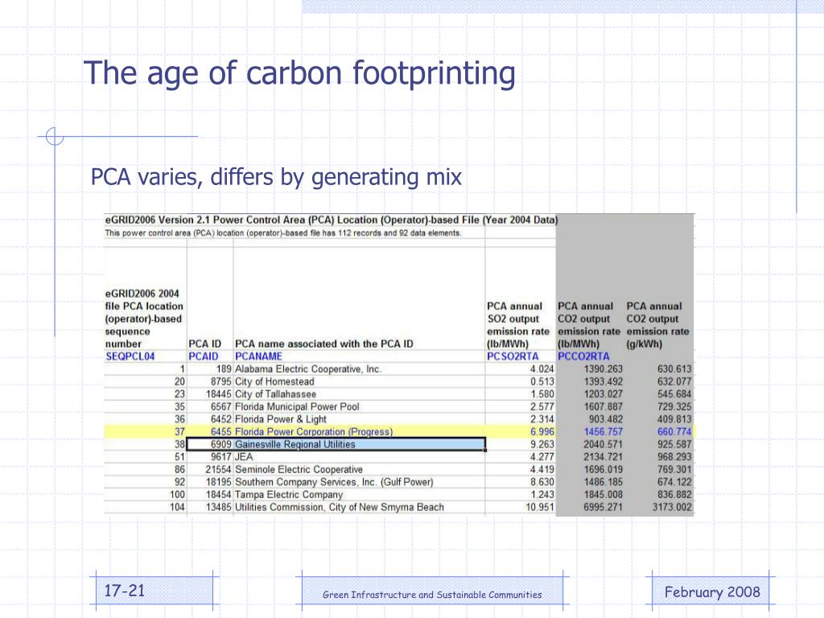Click CO2 lb/MWh value 1390.263
824x618 pixels.
[604, 369]
